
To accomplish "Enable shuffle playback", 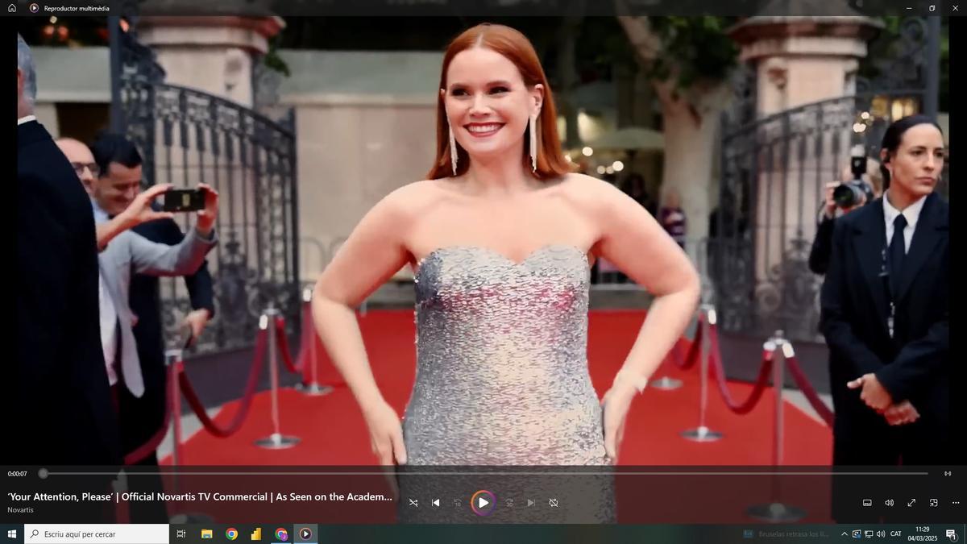I will click(413, 502).
